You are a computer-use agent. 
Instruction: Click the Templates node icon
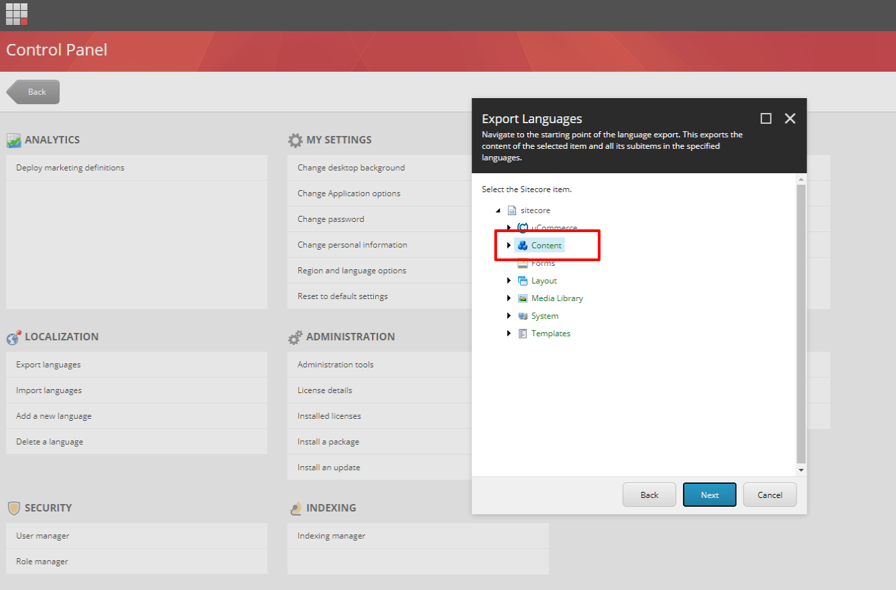pos(522,334)
